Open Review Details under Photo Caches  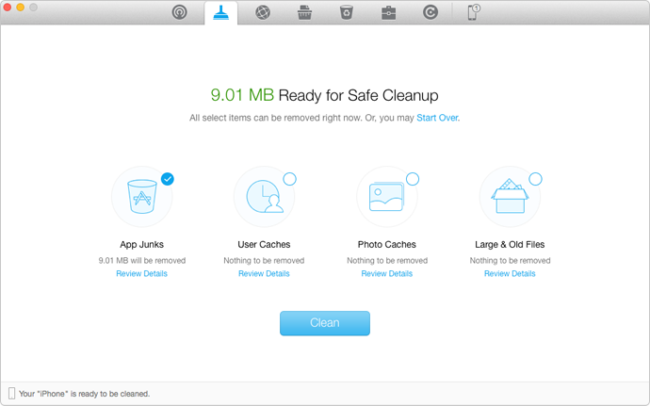point(387,274)
